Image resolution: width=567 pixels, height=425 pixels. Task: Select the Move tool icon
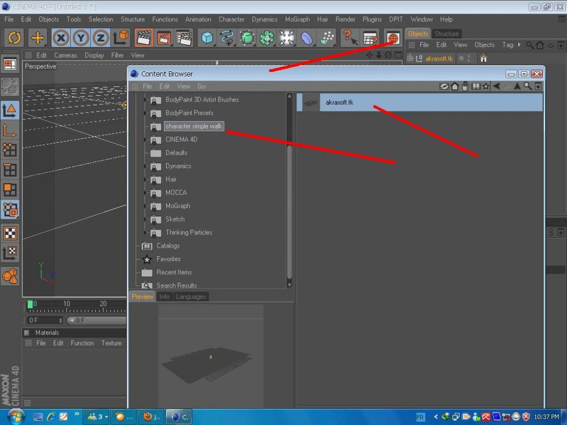(x=37, y=37)
